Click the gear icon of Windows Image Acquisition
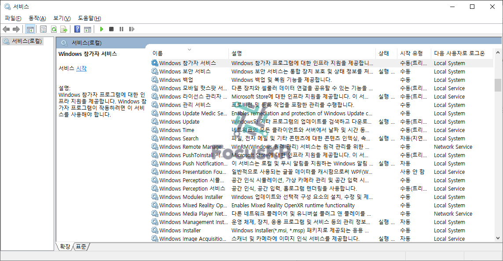This screenshot has height=261, width=503. coord(154,239)
